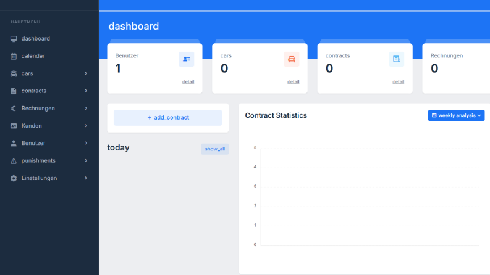Expand the Benutzer sidebar chevron
The width and height of the screenshot is (490, 275).
coord(86,143)
